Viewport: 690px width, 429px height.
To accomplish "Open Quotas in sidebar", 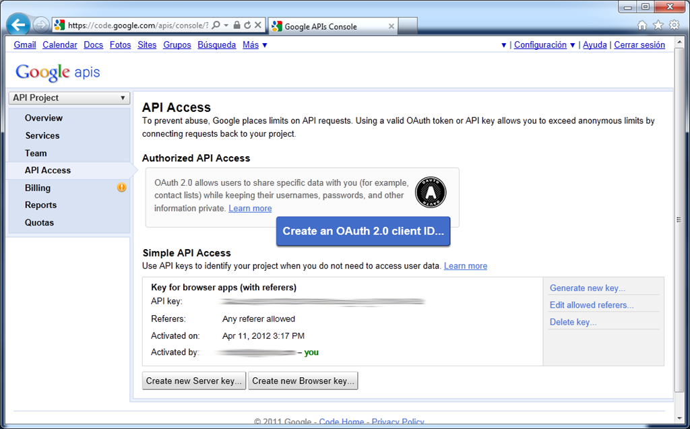I will (x=39, y=223).
